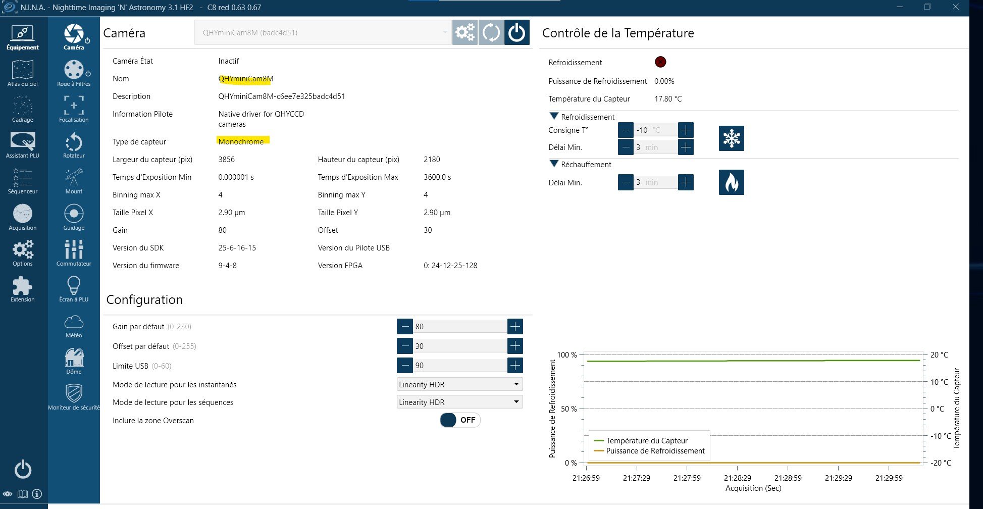Screen dimensions: 983x509
Task: Select the Rotateur tab
Action: coord(74,145)
